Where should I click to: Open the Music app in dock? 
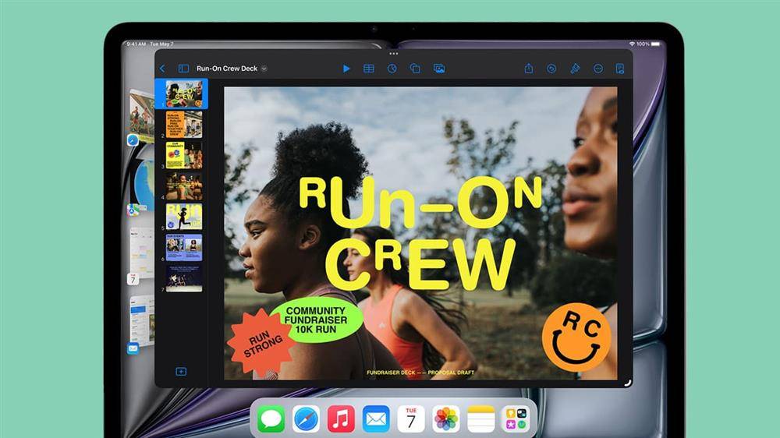341,419
